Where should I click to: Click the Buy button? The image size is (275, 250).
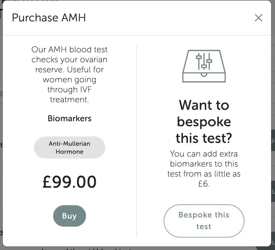tap(69, 216)
